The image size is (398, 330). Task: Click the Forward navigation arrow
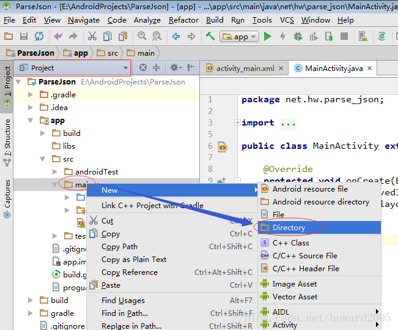tap(191, 37)
